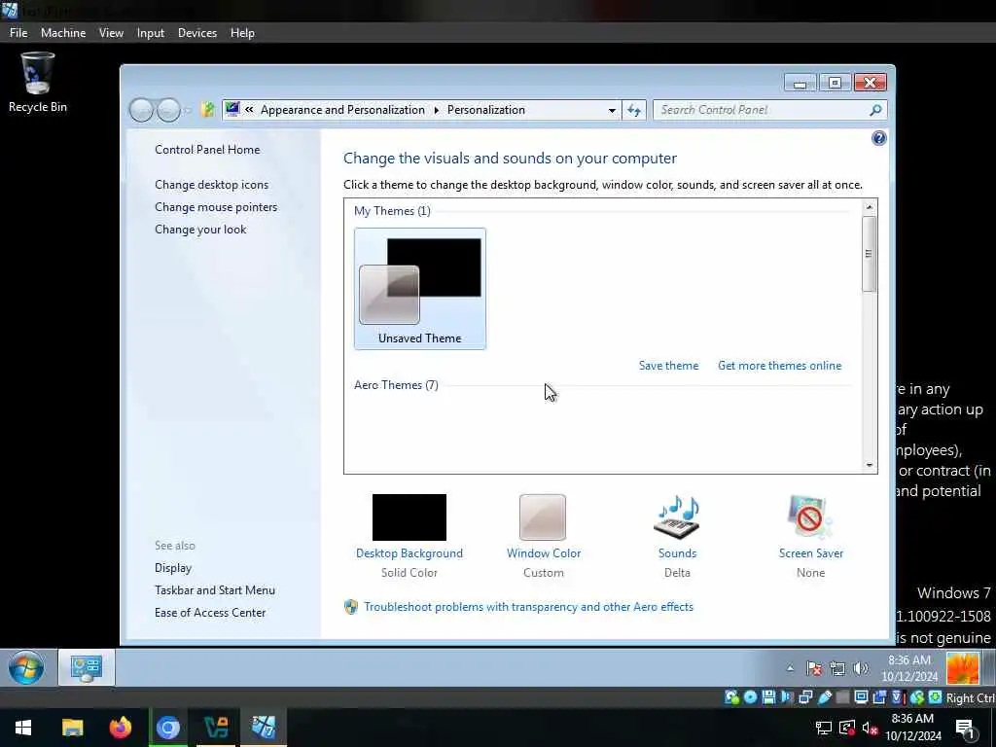Click VirtualBox network adapters indicator
Viewport: 996px width, 747px height.
coord(805,697)
